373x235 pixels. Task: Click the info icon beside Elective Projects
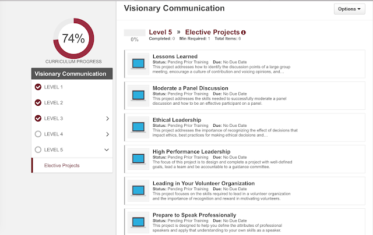click(x=244, y=33)
